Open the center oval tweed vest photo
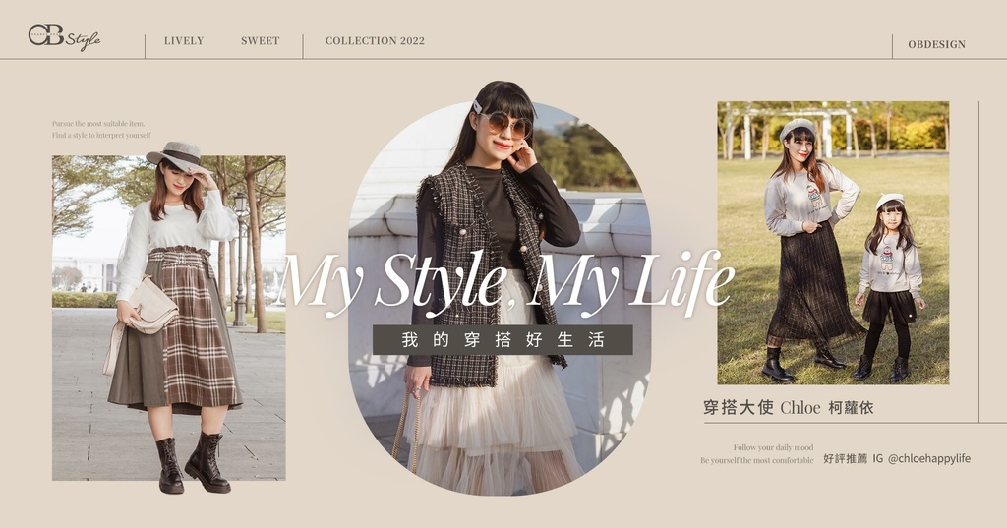The width and height of the screenshot is (1007, 528). coord(499,299)
